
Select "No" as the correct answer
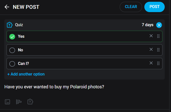(12, 50)
